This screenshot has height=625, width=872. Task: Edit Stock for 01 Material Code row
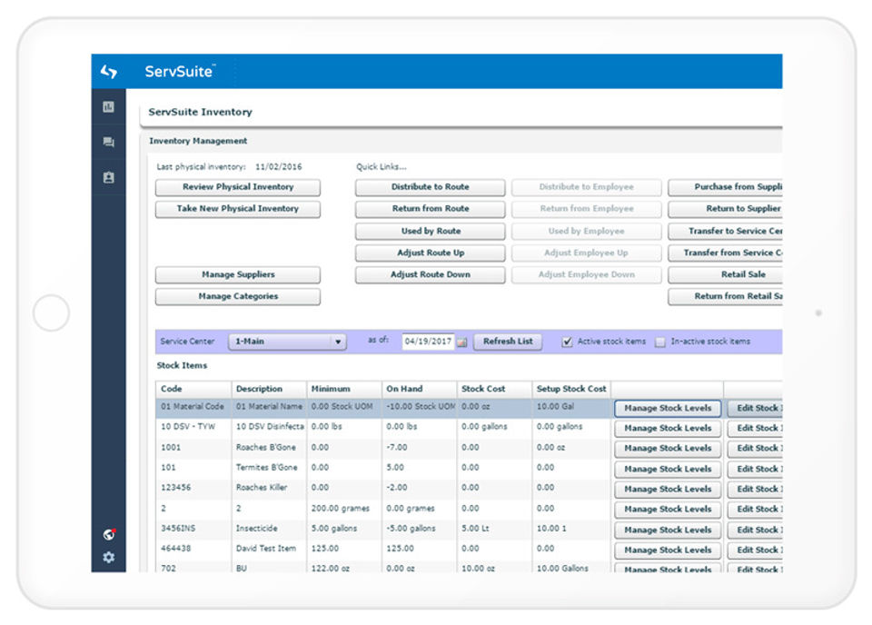click(x=755, y=409)
